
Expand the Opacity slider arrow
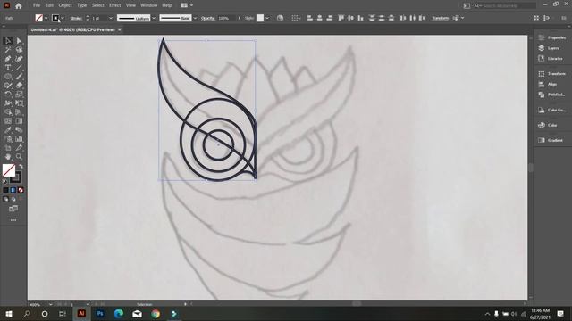[x=239, y=18]
